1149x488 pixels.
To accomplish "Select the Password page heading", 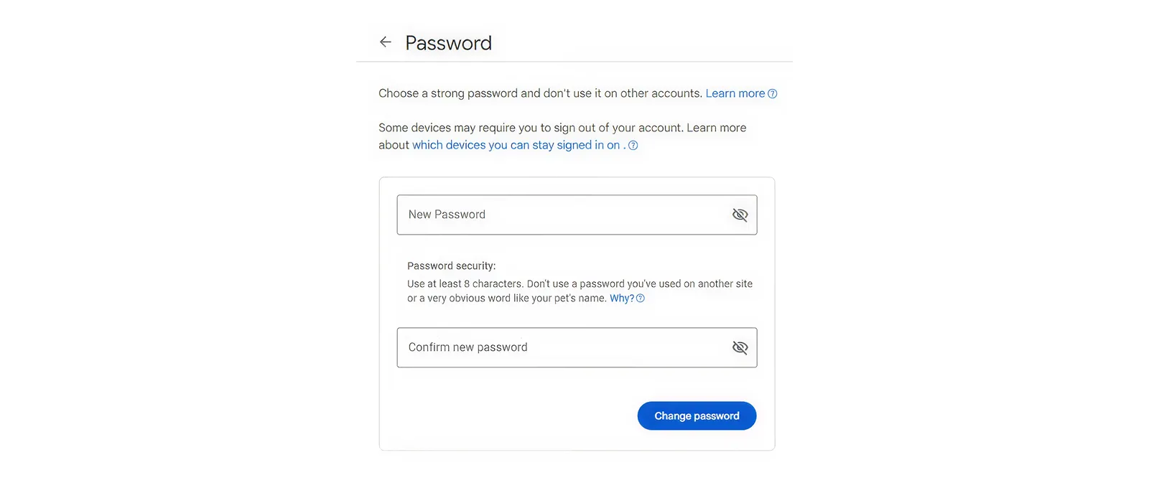I will (x=448, y=43).
